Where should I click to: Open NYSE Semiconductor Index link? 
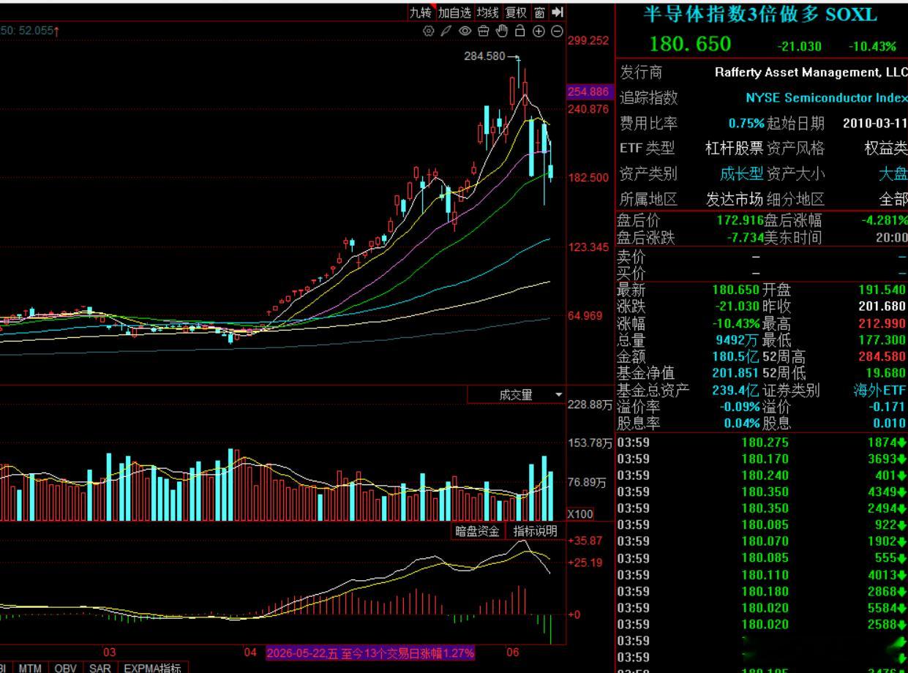(x=827, y=97)
